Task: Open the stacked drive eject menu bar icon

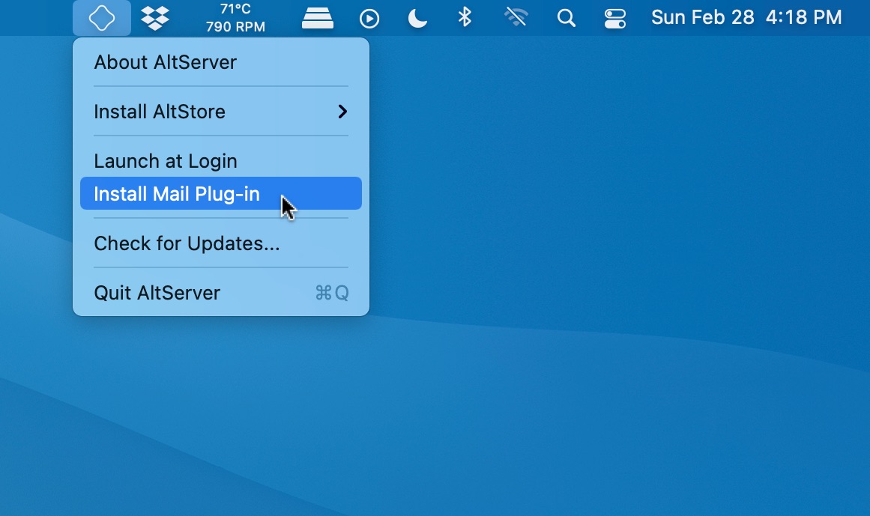Action: tap(318, 18)
